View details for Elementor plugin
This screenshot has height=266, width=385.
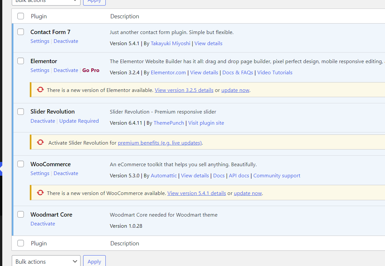pos(204,73)
